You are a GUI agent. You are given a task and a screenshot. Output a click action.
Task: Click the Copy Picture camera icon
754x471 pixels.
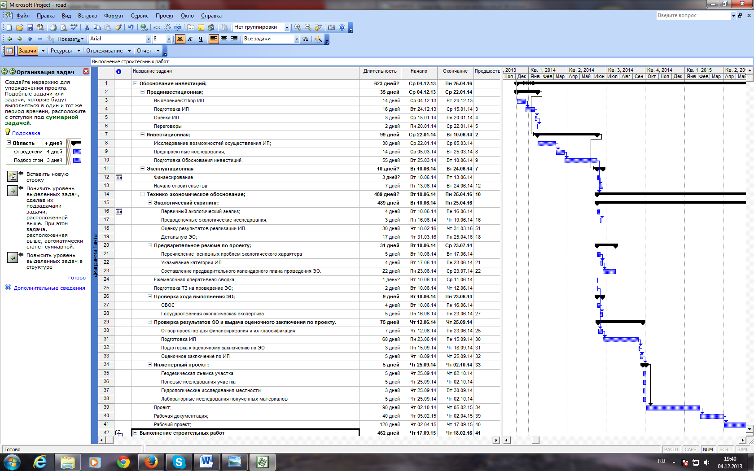[x=331, y=27]
